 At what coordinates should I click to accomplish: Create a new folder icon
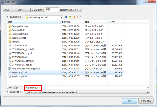tap(74, 17)
